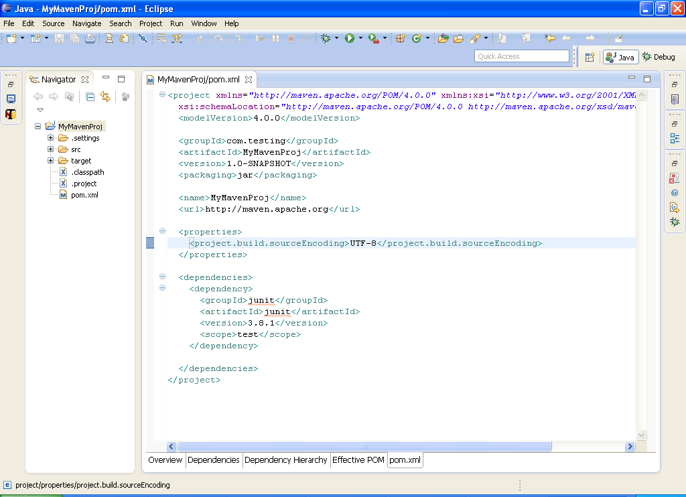
Task: Collapse the dependency element fold marker
Action: pos(162,288)
